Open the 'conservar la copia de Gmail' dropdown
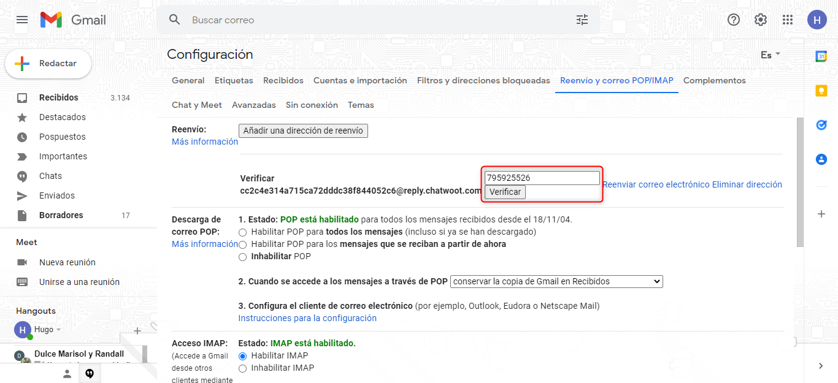 [556, 281]
